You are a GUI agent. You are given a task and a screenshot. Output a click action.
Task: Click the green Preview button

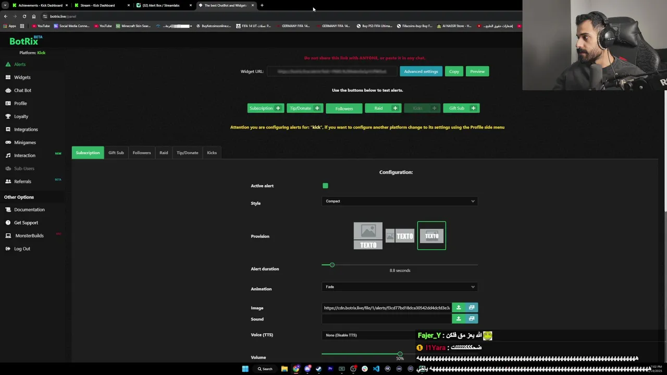click(477, 71)
